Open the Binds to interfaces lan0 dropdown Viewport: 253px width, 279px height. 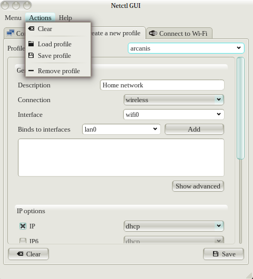point(122,129)
